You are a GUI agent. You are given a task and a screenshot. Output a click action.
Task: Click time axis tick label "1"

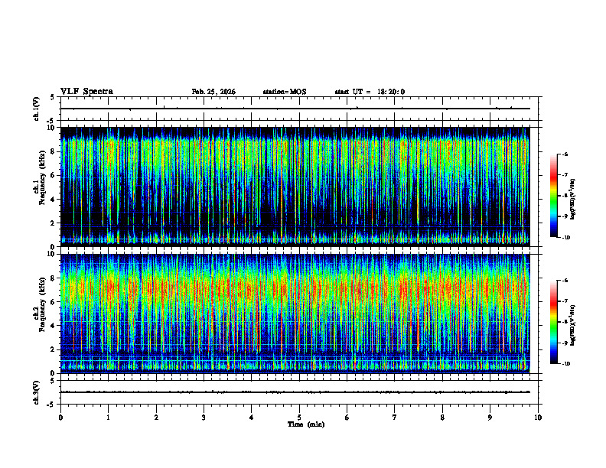coord(108,418)
